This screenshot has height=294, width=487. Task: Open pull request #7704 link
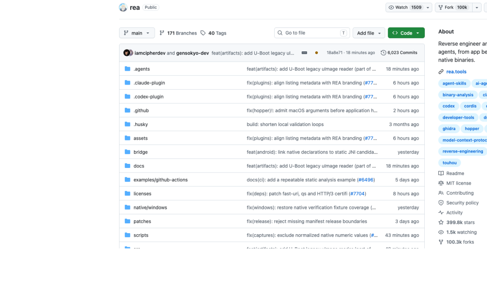pos(358,194)
